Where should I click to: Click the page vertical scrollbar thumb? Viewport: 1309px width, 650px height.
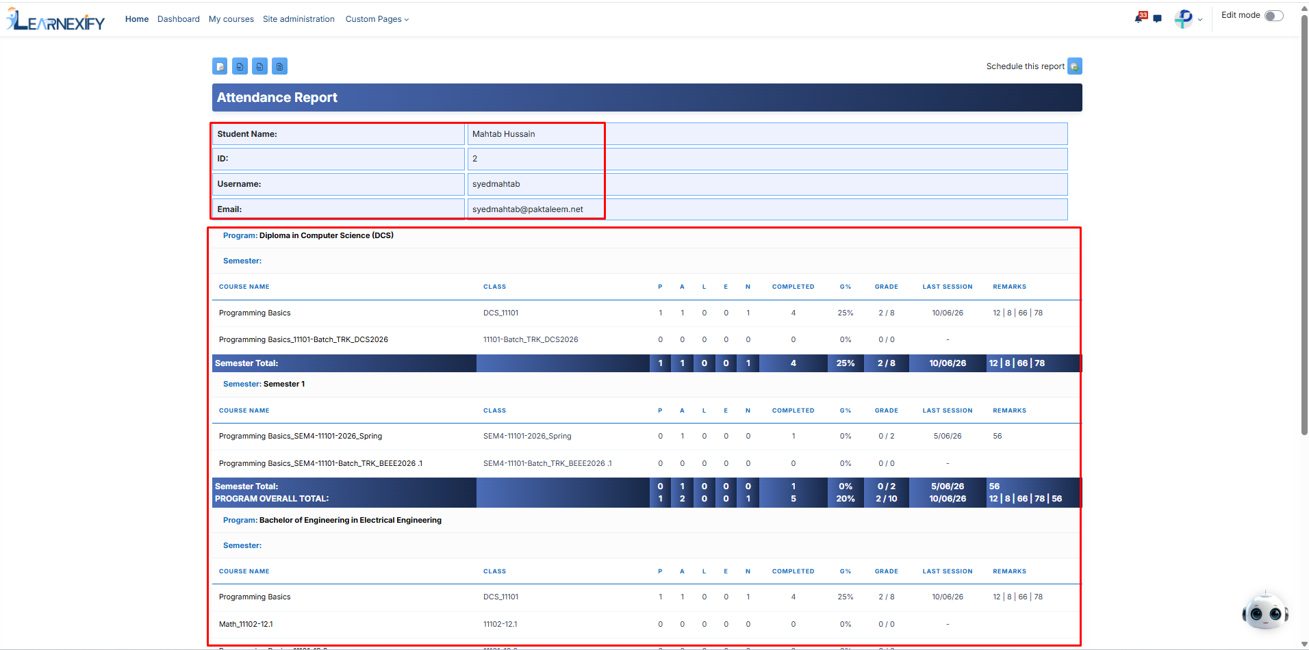1304,224
